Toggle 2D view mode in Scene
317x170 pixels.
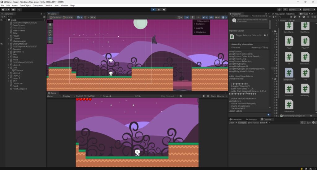point(187,17)
